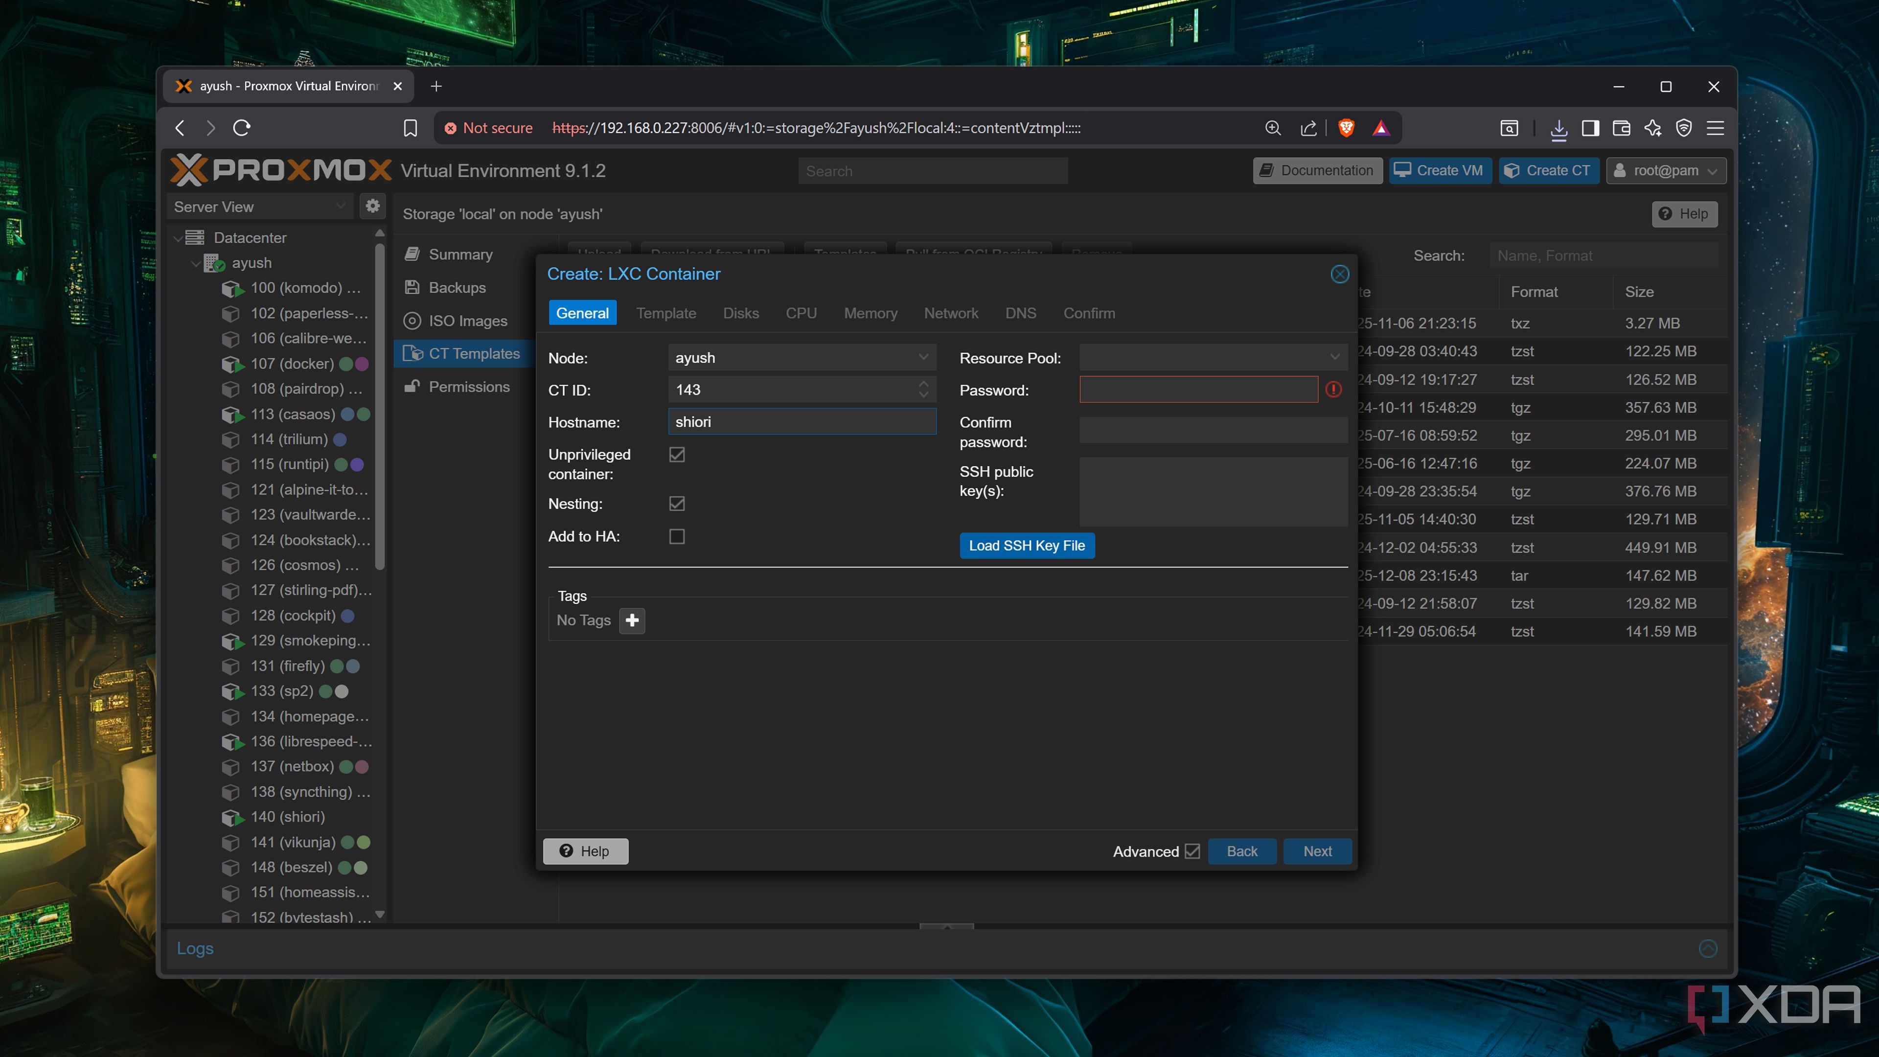Image resolution: width=1879 pixels, height=1057 pixels.
Task: Switch to the Template tab
Action: [x=665, y=313]
